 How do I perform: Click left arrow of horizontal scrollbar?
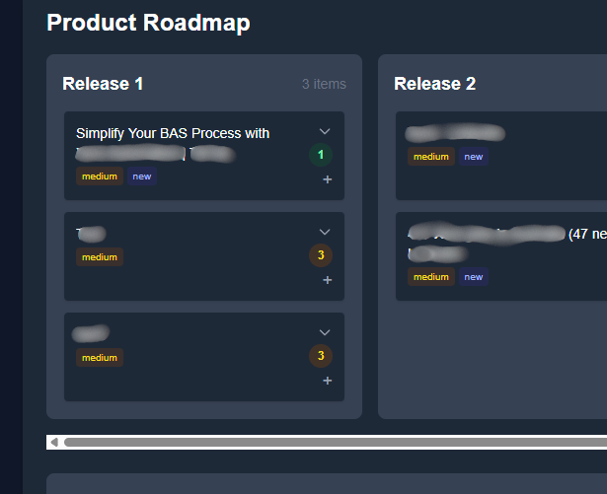[x=54, y=442]
